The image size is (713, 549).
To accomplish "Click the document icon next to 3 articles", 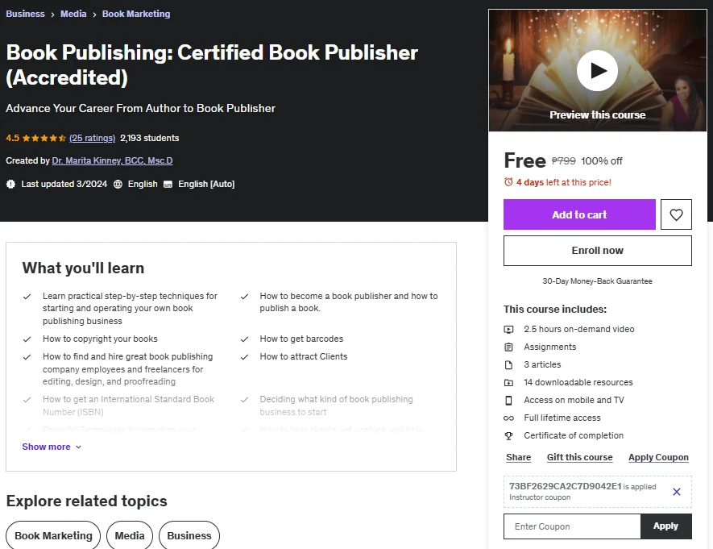I will [x=508, y=364].
